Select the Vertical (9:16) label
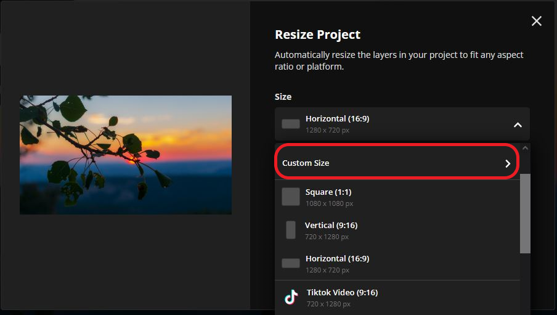The height and width of the screenshot is (315, 557). (331, 226)
